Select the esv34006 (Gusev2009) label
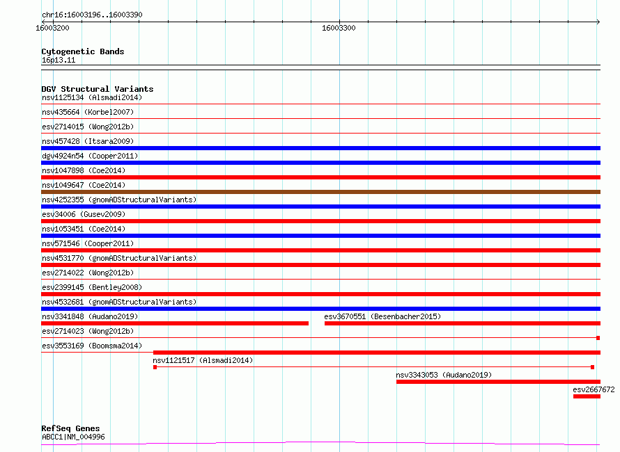 click(x=84, y=214)
